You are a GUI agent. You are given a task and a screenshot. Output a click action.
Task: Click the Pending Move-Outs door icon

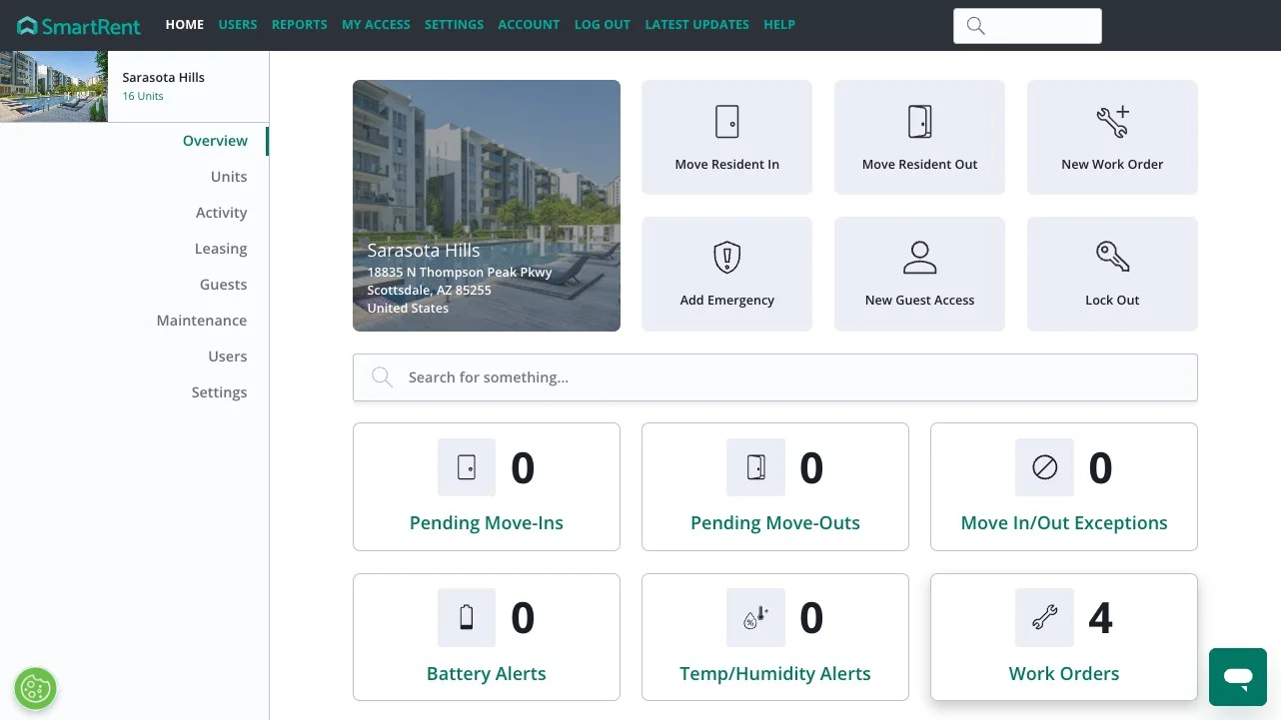(755, 467)
